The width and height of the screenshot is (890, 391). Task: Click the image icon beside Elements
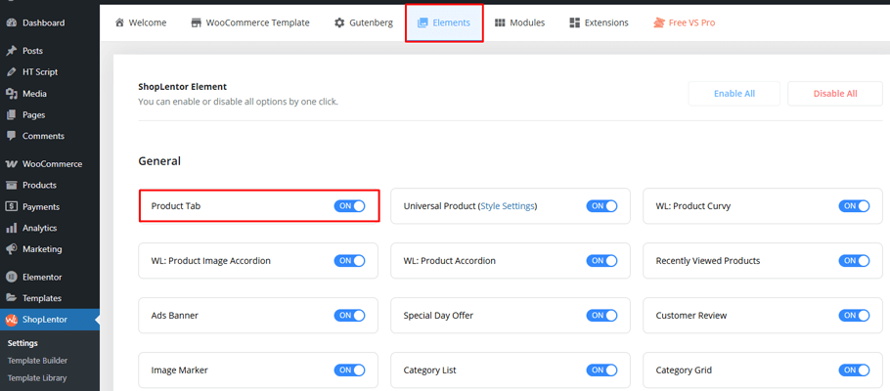coord(423,22)
